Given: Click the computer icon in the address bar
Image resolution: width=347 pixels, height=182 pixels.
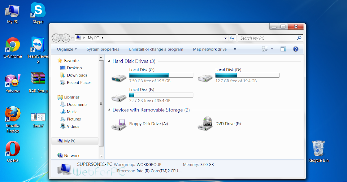Looking at the screenshot, I should pos(78,38).
